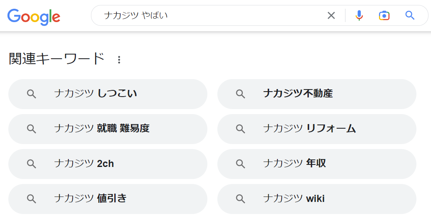The width and height of the screenshot is (431, 224).
Task: Click the Google logo
Action: pyautogui.click(x=34, y=16)
